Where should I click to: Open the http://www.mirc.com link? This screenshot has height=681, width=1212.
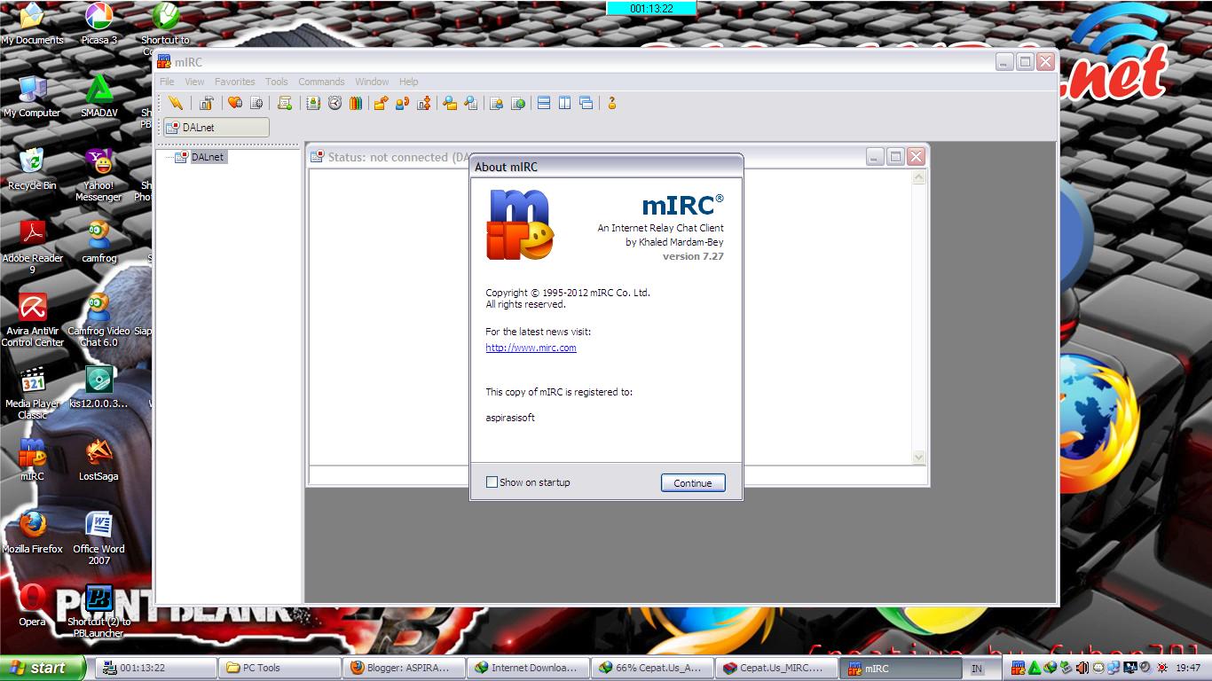click(x=531, y=348)
